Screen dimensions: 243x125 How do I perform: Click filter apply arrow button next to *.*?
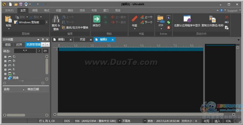pyautogui.click(x=39, y=51)
